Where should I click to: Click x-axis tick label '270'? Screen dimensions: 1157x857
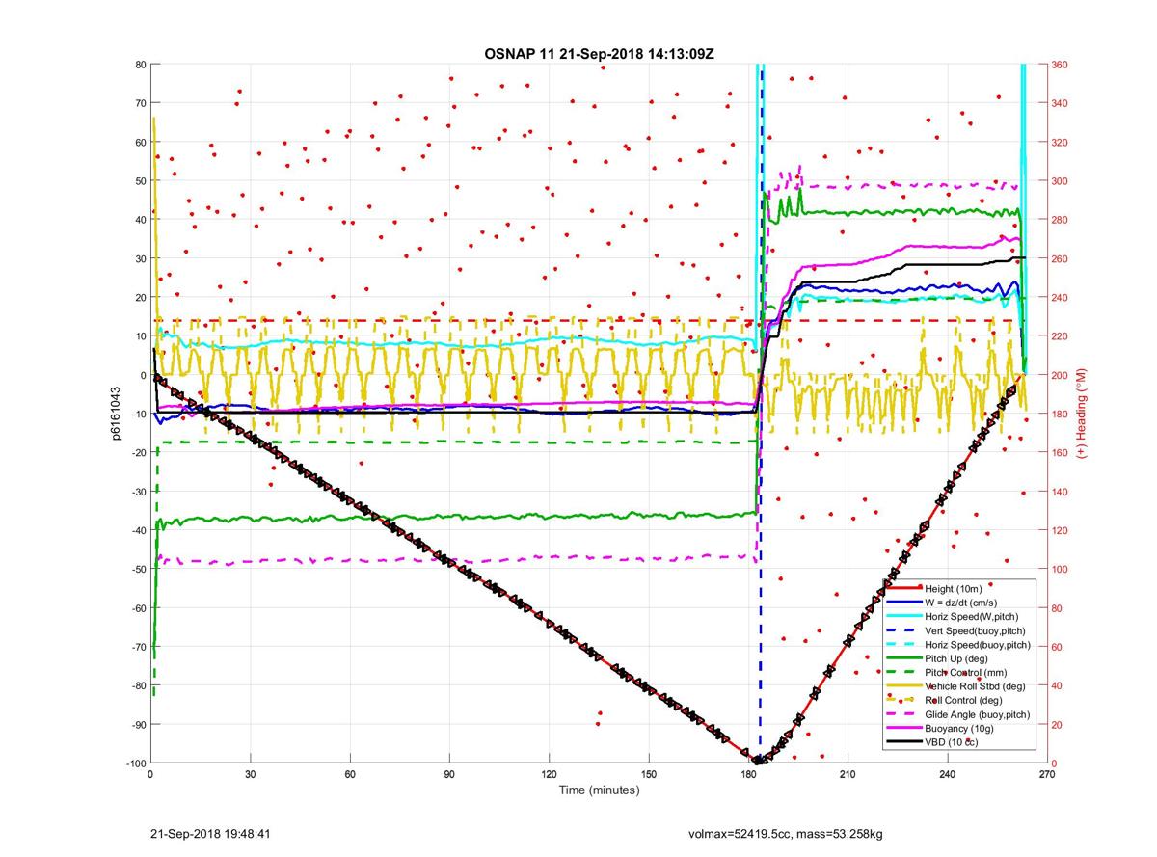[x=1046, y=774]
